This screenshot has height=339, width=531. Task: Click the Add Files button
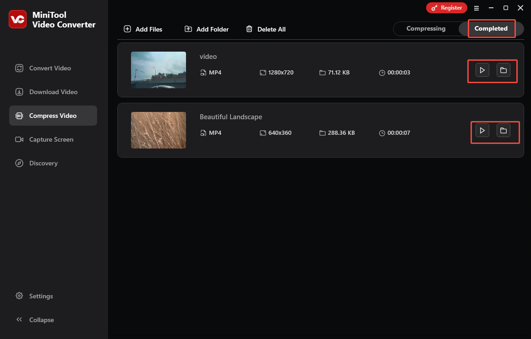click(x=143, y=29)
